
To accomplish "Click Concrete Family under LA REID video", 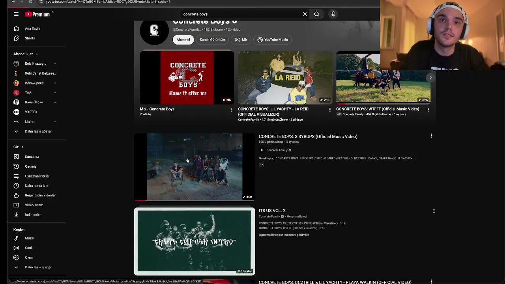I will coord(249,120).
